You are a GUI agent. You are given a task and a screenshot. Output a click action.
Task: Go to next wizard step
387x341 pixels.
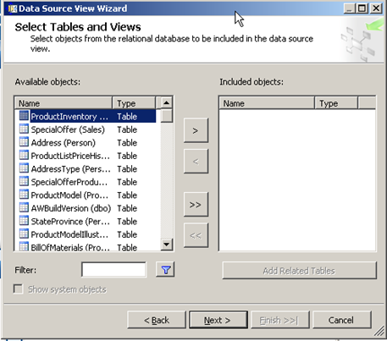pyautogui.click(x=218, y=320)
